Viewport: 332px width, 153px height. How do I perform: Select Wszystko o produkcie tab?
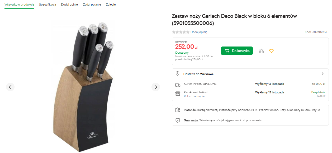pyautogui.click(x=19, y=4)
